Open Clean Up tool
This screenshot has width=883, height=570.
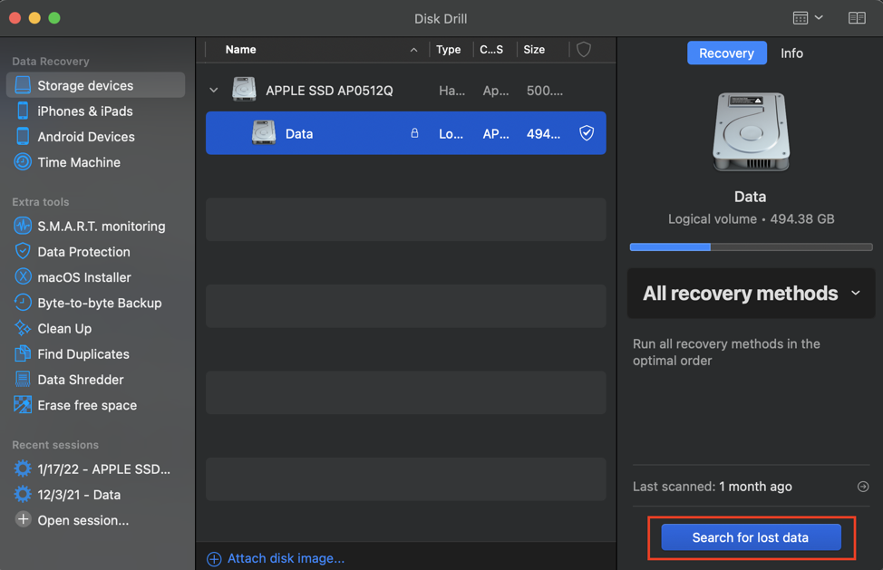[x=64, y=329]
